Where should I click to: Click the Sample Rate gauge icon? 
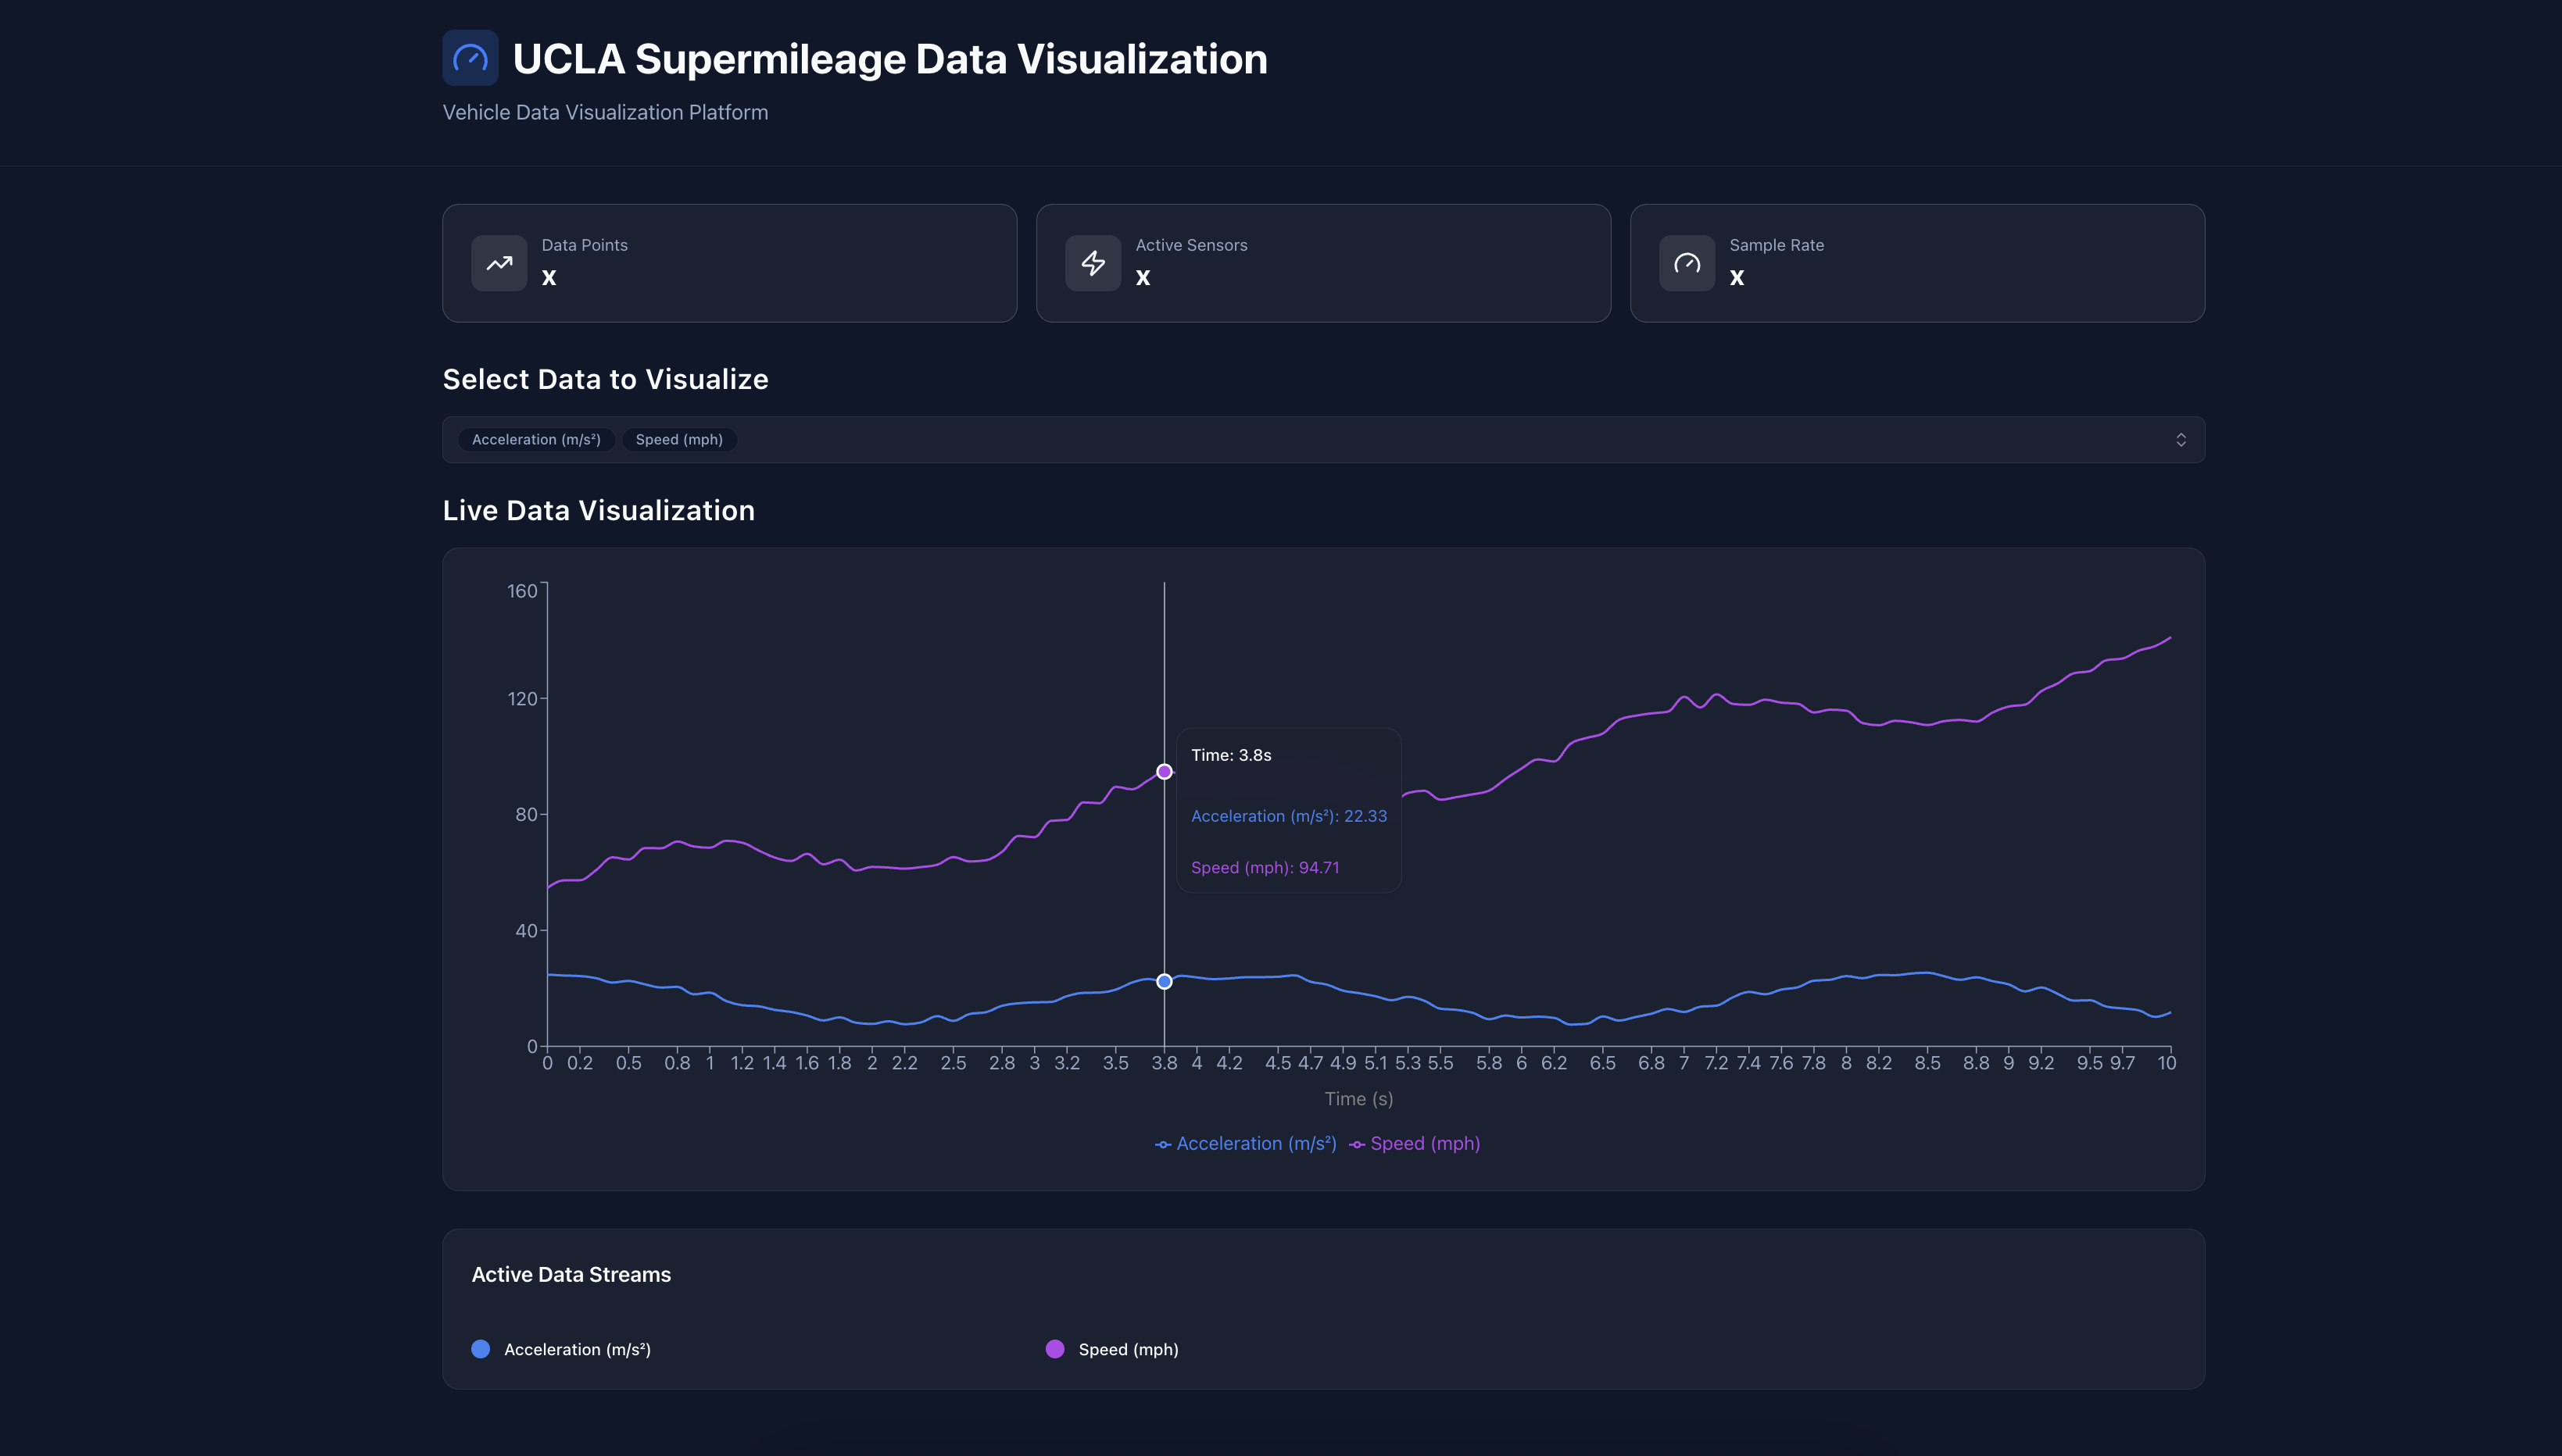coord(1687,263)
